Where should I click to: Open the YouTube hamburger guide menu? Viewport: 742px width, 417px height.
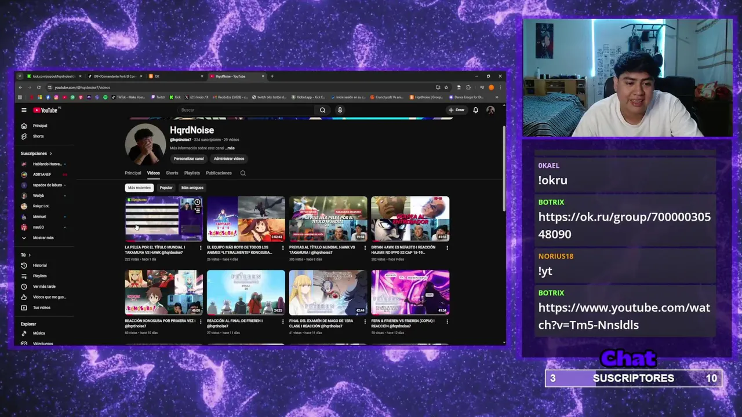(x=24, y=110)
